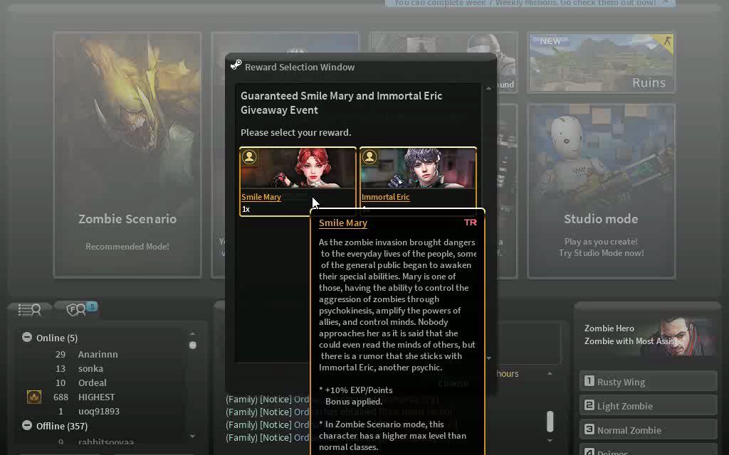The height and width of the screenshot is (455, 729).
Task: Open the new Ruins map banner
Action: point(601,63)
